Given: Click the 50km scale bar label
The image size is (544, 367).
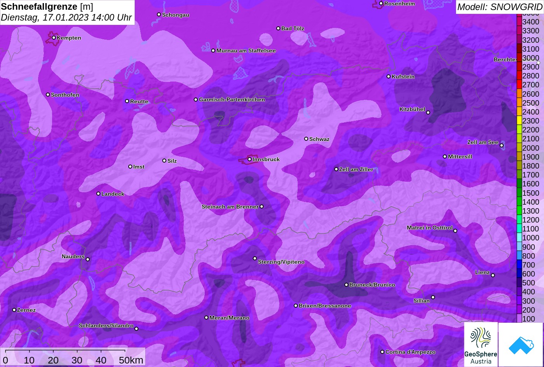Looking at the screenshot, I should pos(131,360).
